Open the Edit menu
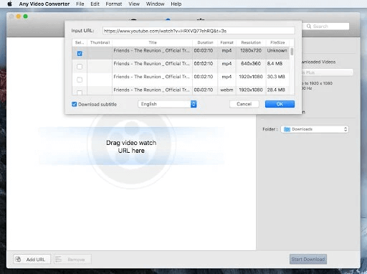The image size is (367, 274). (x=95, y=4)
